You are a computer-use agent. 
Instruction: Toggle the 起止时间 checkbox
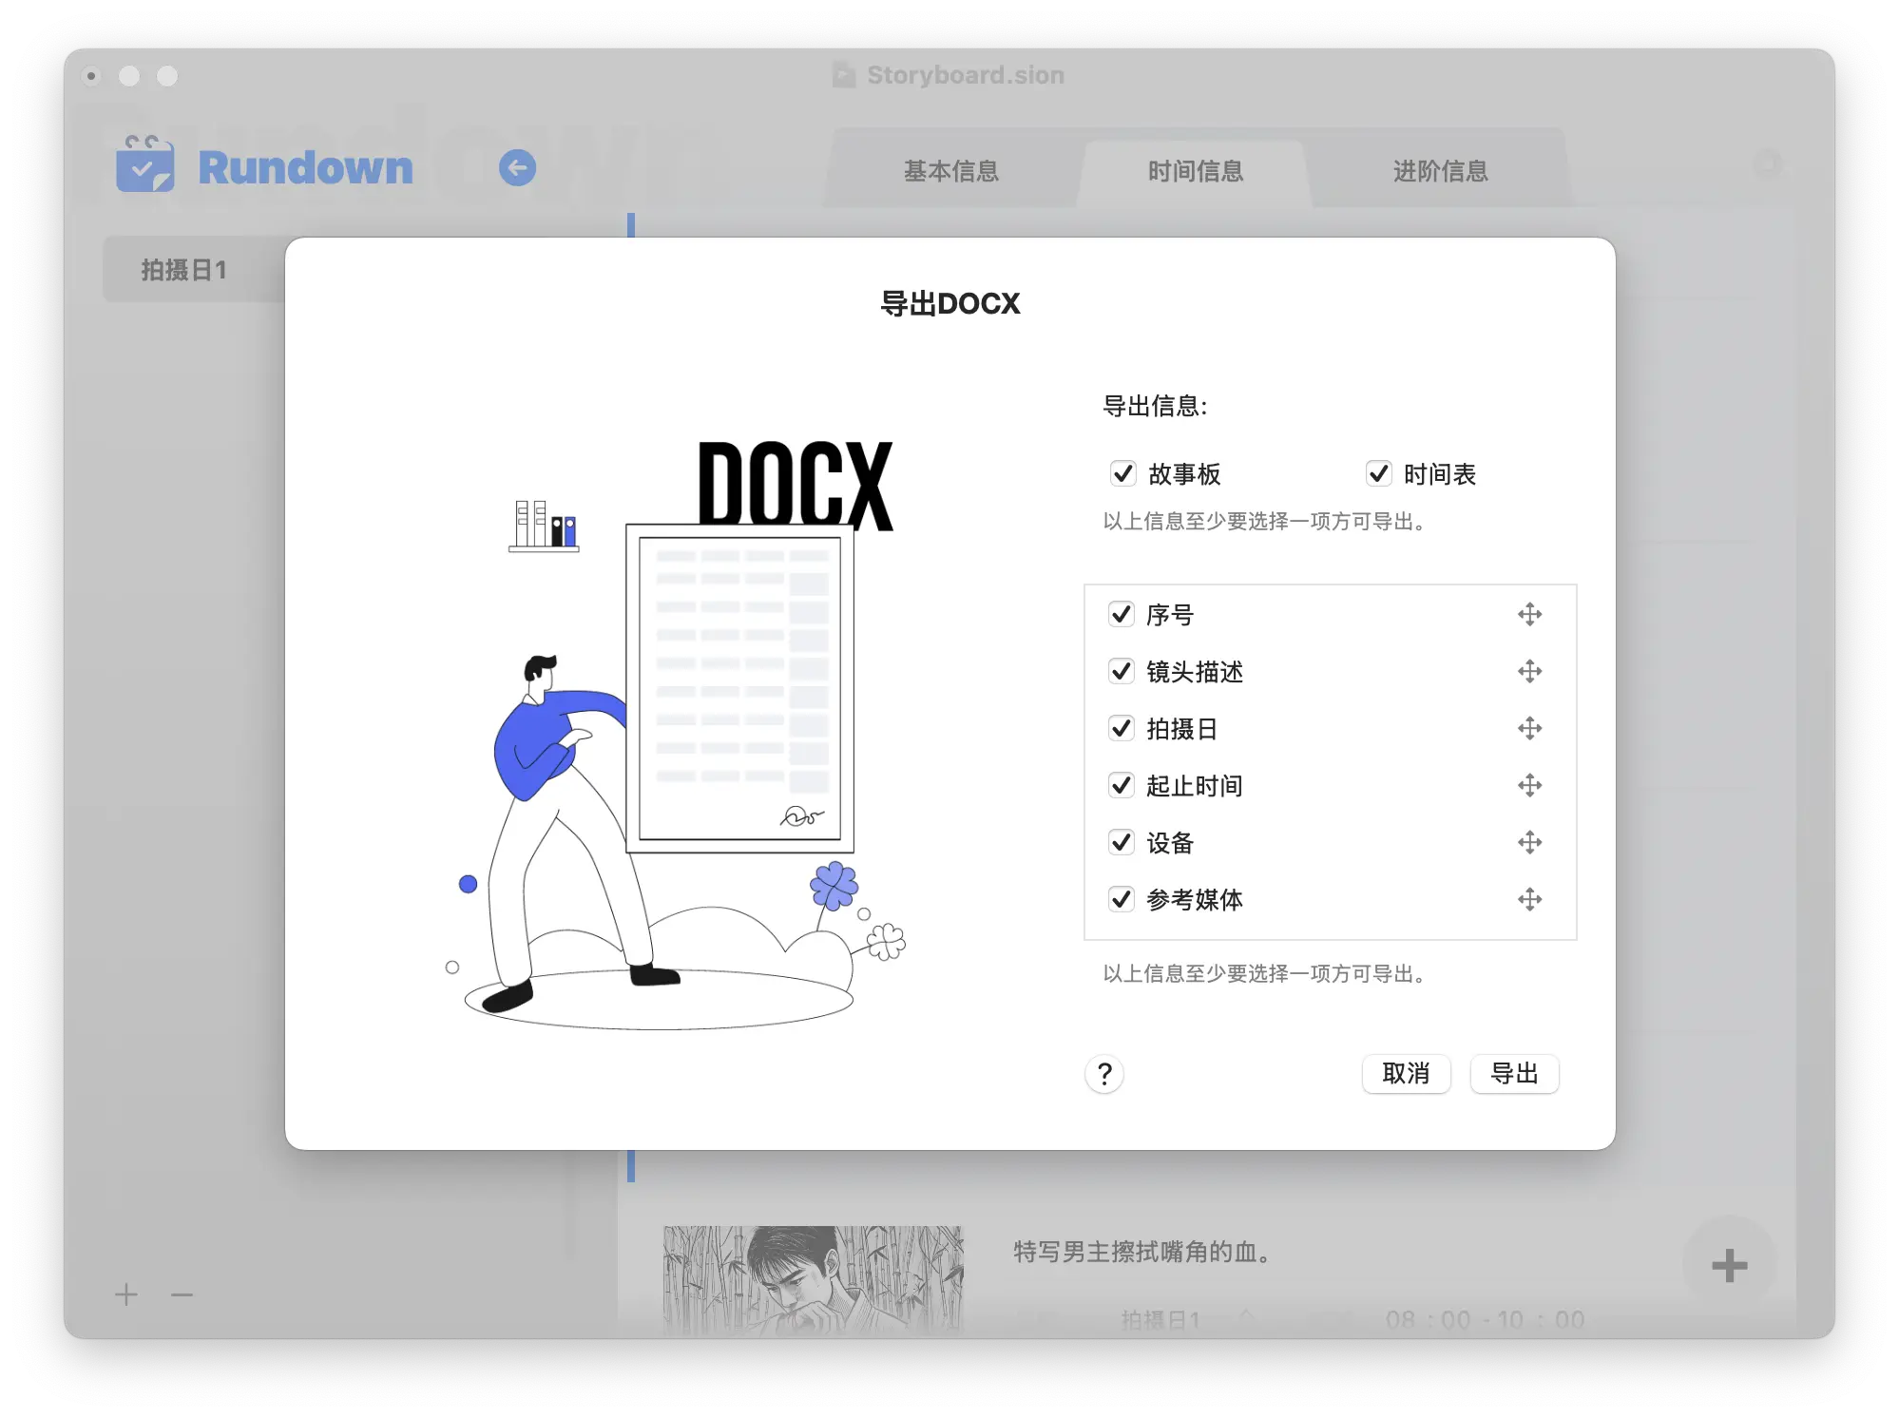coord(1122,785)
